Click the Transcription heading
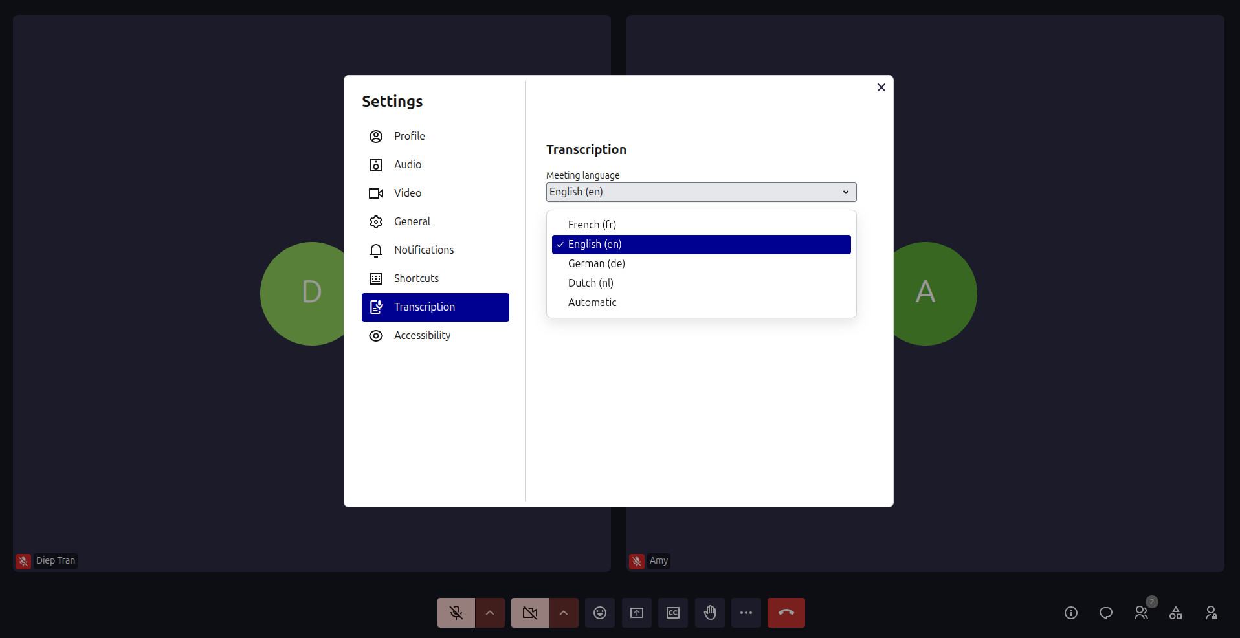This screenshot has height=638, width=1240. point(586,149)
